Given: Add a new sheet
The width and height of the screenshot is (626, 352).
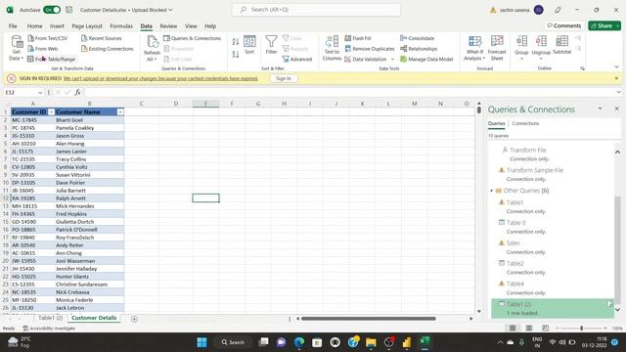Looking at the screenshot, I should click(x=134, y=319).
